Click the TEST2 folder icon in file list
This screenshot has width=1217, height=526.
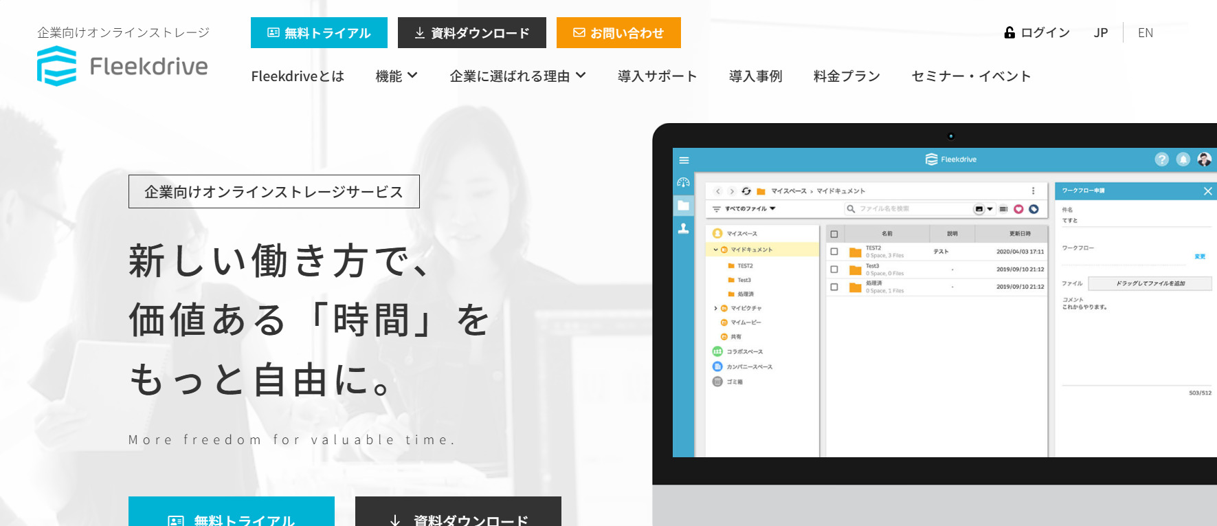pyautogui.click(x=856, y=252)
